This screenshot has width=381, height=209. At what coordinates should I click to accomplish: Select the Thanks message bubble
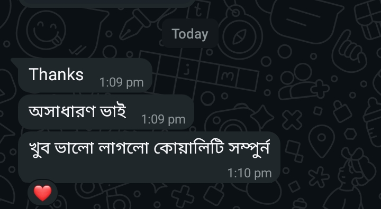[85, 75]
